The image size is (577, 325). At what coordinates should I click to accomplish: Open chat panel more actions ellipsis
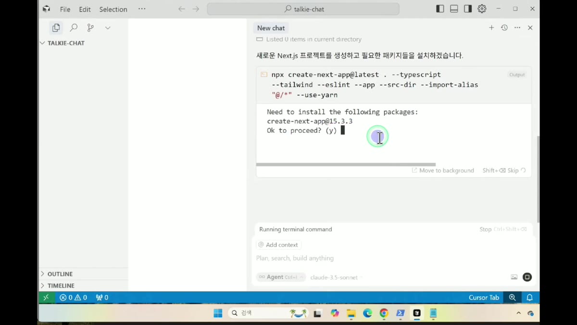[x=517, y=28]
